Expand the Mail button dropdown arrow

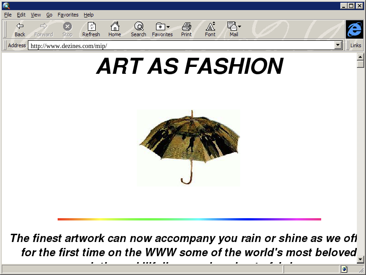[239, 27]
